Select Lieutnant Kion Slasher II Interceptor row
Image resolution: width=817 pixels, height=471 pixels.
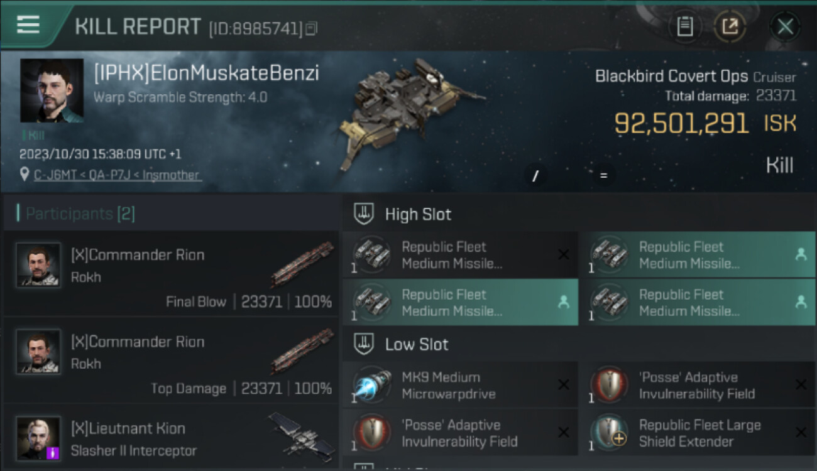click(x=171, y=438)
